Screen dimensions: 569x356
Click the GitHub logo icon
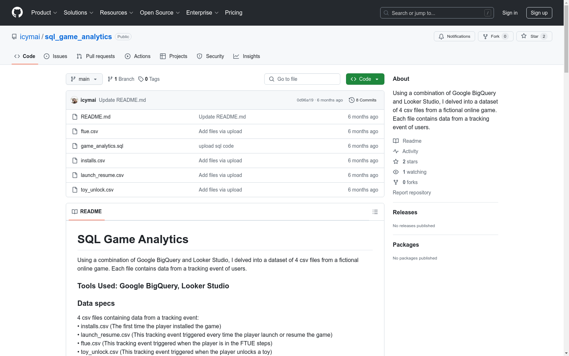17,12
